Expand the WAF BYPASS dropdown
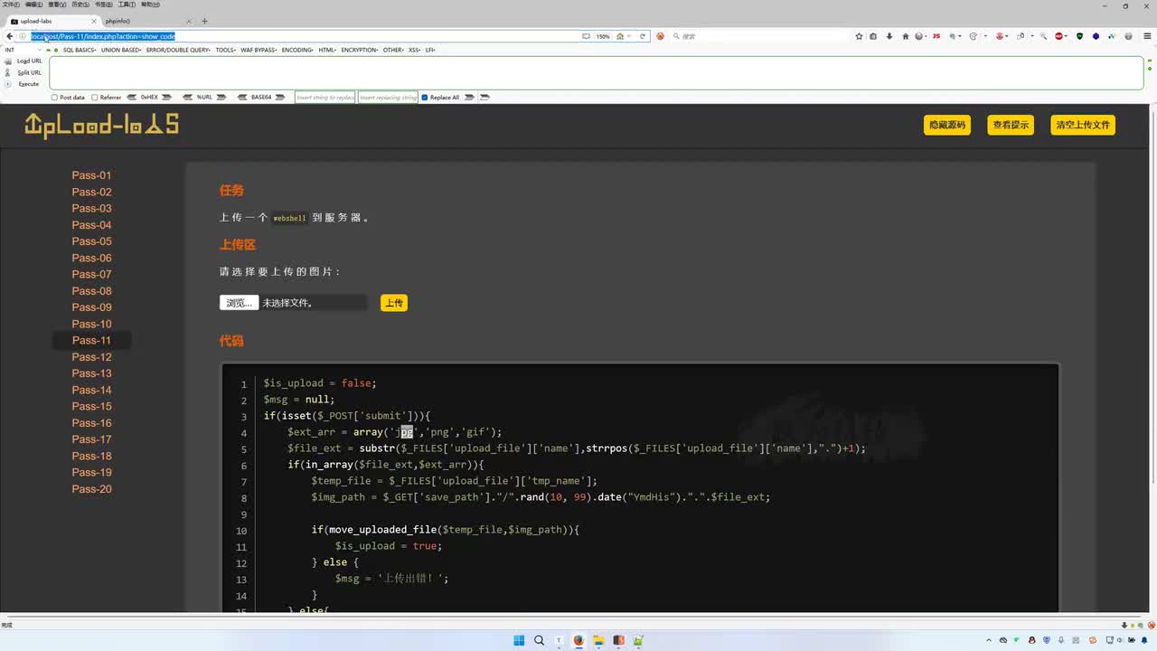Screen dimensions: 1157x651 click(x=259, y=50)
